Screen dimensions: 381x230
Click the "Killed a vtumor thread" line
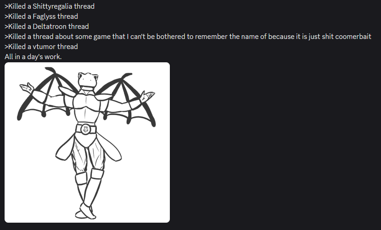click(41, 47)
